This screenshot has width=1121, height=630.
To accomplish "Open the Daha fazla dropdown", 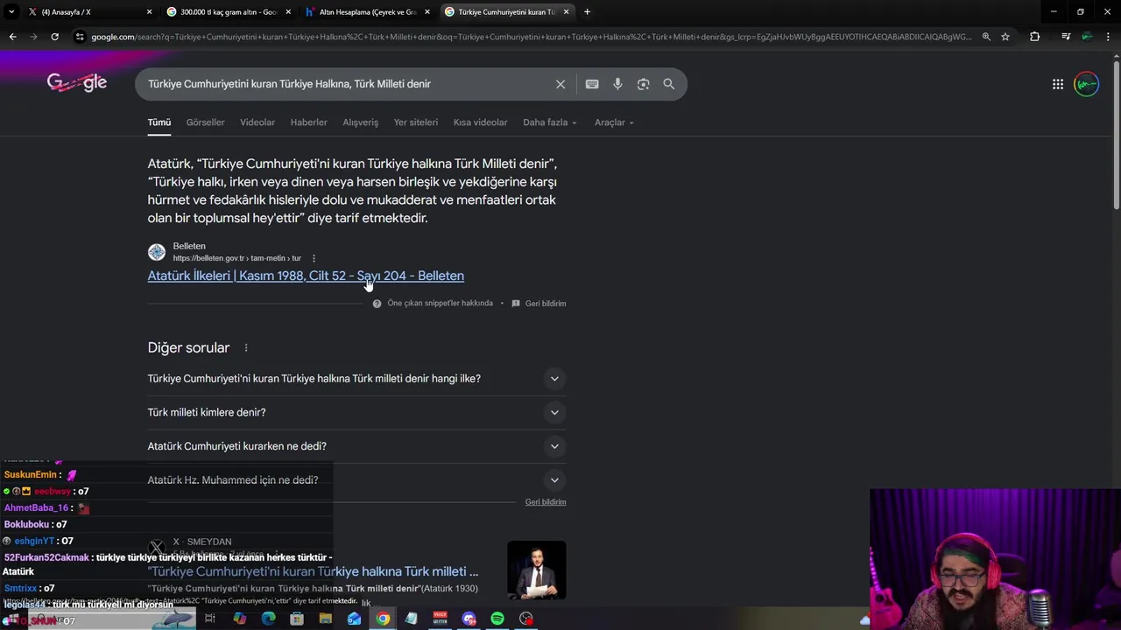I will [550, 122].
